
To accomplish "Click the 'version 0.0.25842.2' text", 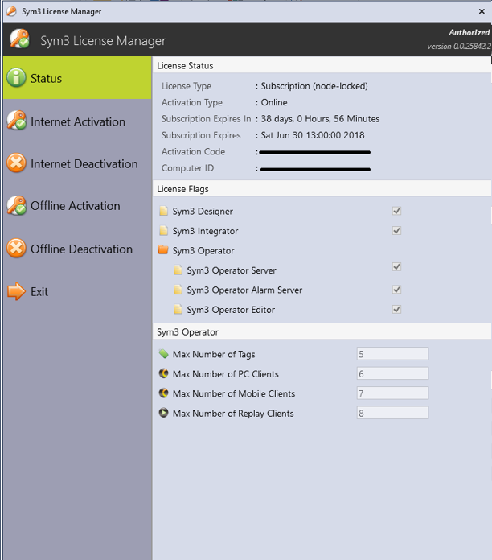I will pos(459,47).
